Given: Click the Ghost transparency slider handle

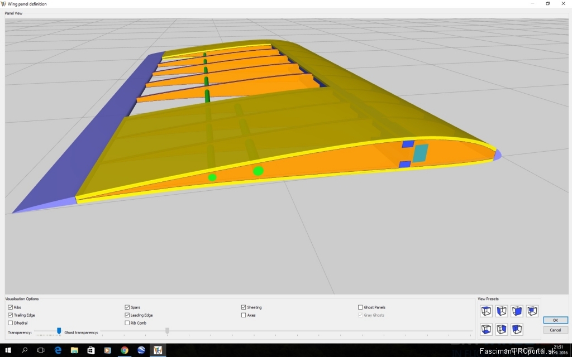Looking at the screenshot, I should point(167,331).
